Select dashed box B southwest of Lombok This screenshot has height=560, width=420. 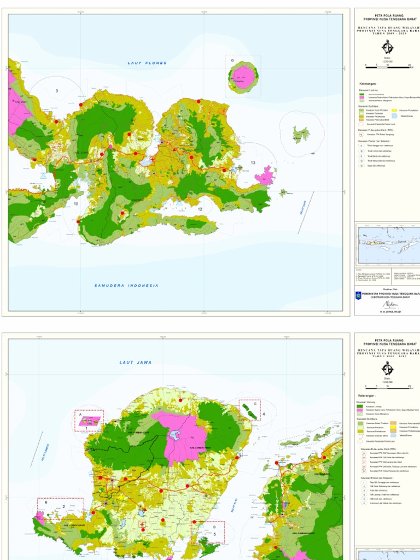60,508
